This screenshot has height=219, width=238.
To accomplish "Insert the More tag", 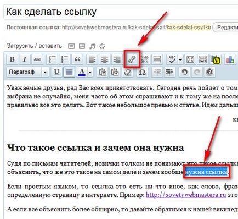I will click(157, 59).
